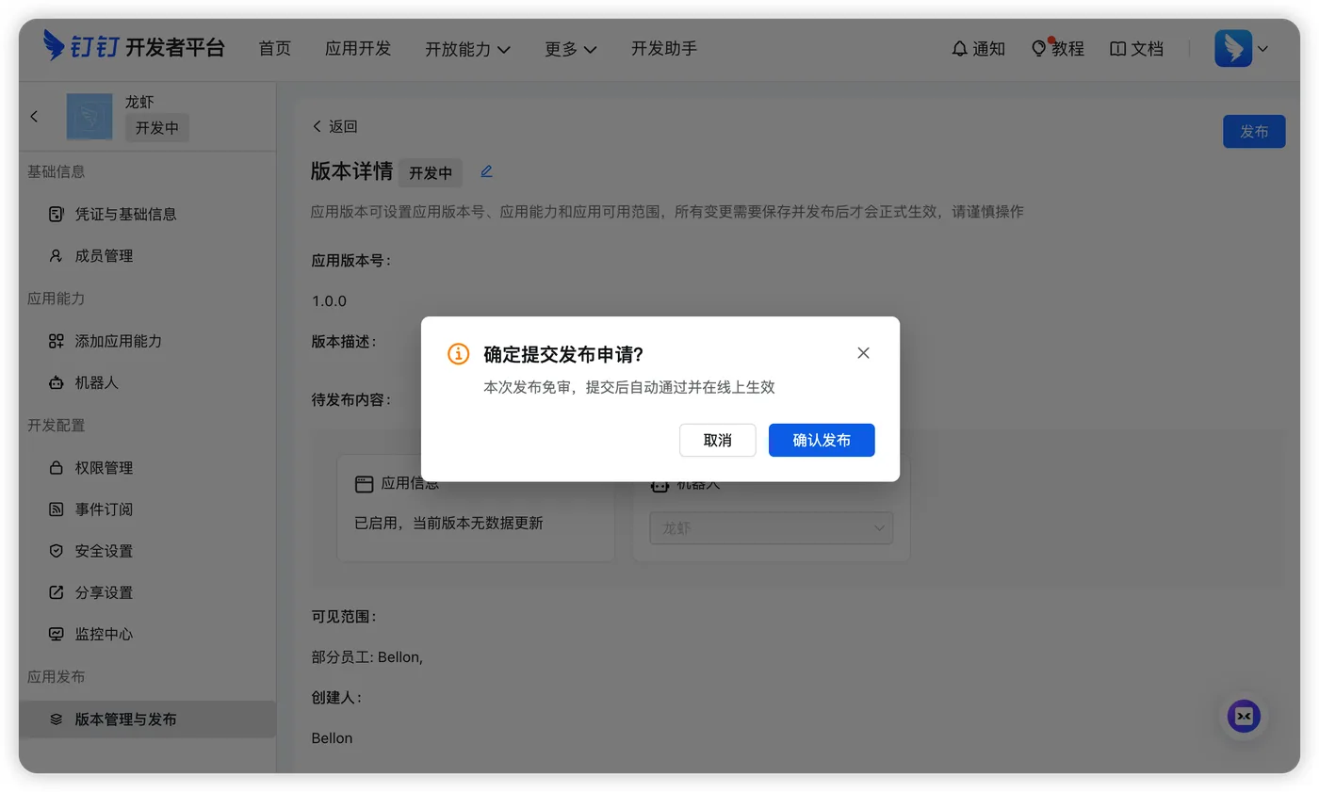Open 分享设置 in sidebar
The height and width of the screenshot is (792, 1319).
tap(147, 592)
